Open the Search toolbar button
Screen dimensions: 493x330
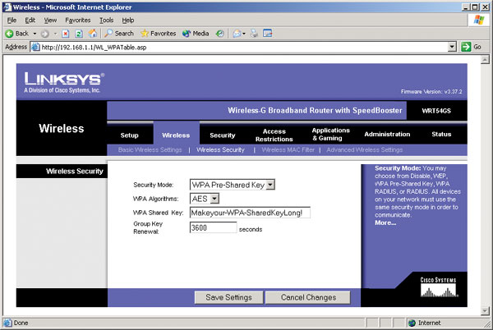pos(118,34)
